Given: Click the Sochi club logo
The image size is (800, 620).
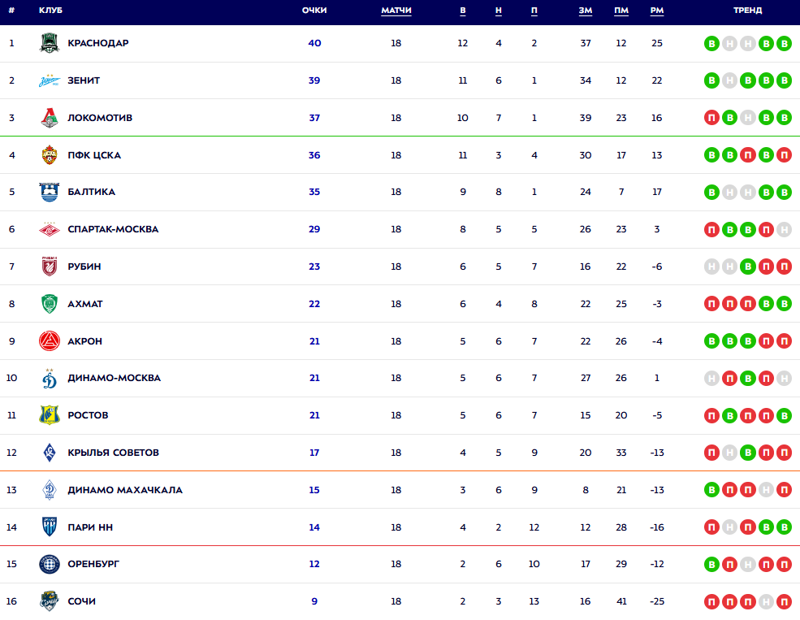Looking at the screenshot, I should [50, 601].
